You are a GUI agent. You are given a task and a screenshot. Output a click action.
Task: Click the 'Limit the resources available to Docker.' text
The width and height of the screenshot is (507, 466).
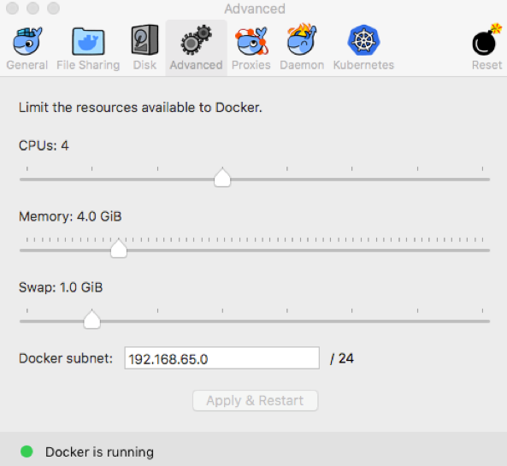(x=140, y=108)
